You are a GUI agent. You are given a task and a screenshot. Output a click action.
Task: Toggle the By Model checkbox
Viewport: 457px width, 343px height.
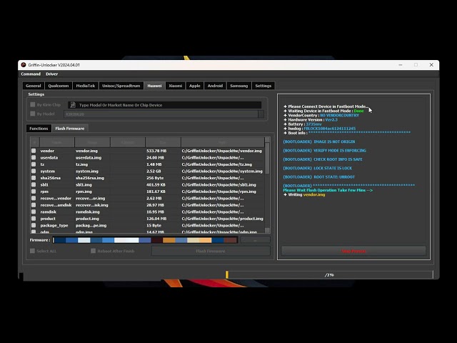pos(33,114)
